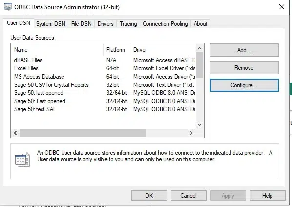Open the System DSN tab

[51, 24]
